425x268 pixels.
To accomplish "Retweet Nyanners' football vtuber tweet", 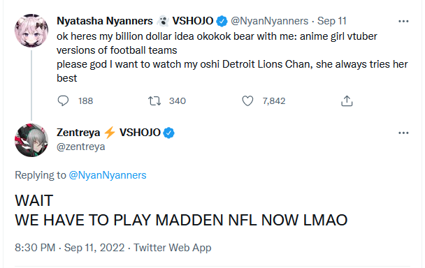I will point(154,101).
